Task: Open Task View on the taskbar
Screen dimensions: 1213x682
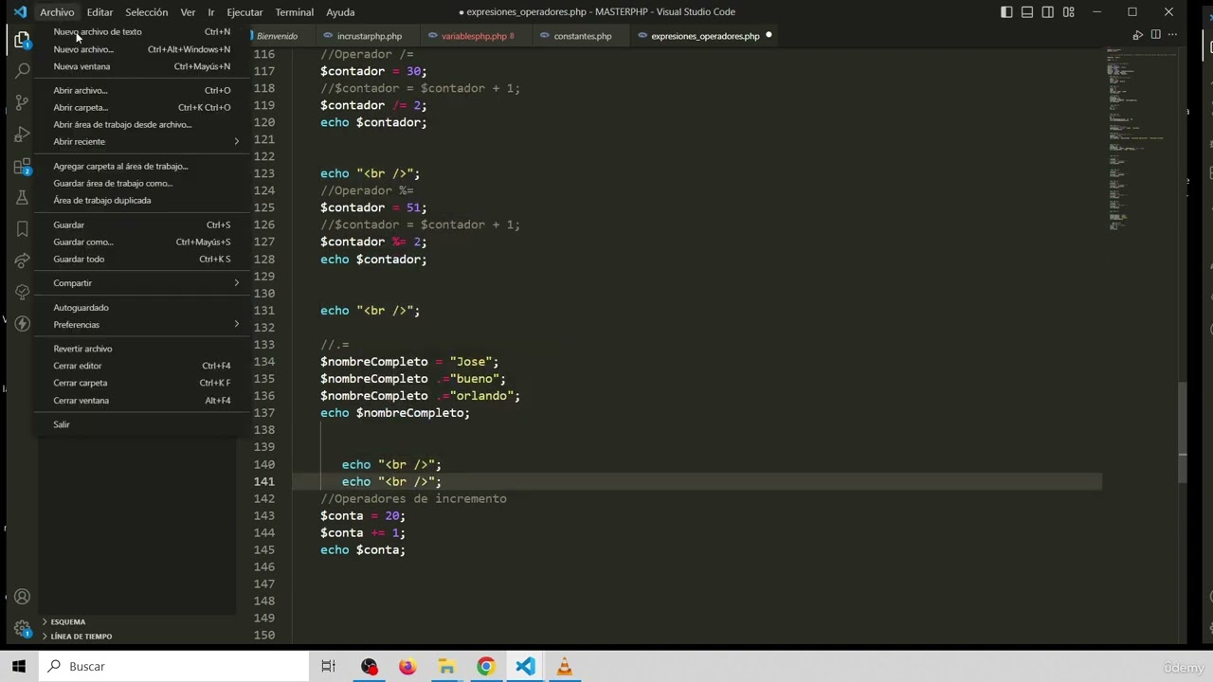Action: click(x=328, y=666)
